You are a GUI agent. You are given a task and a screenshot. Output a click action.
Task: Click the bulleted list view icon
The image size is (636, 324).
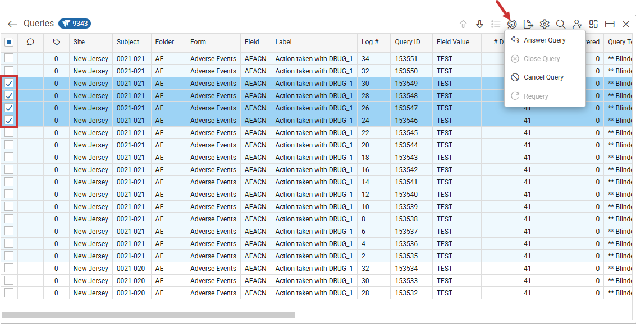(x=496, y=24)
